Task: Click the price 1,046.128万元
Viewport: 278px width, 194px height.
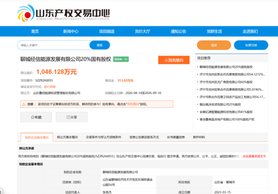Action: pyautogui.click(x=56, y=72)
